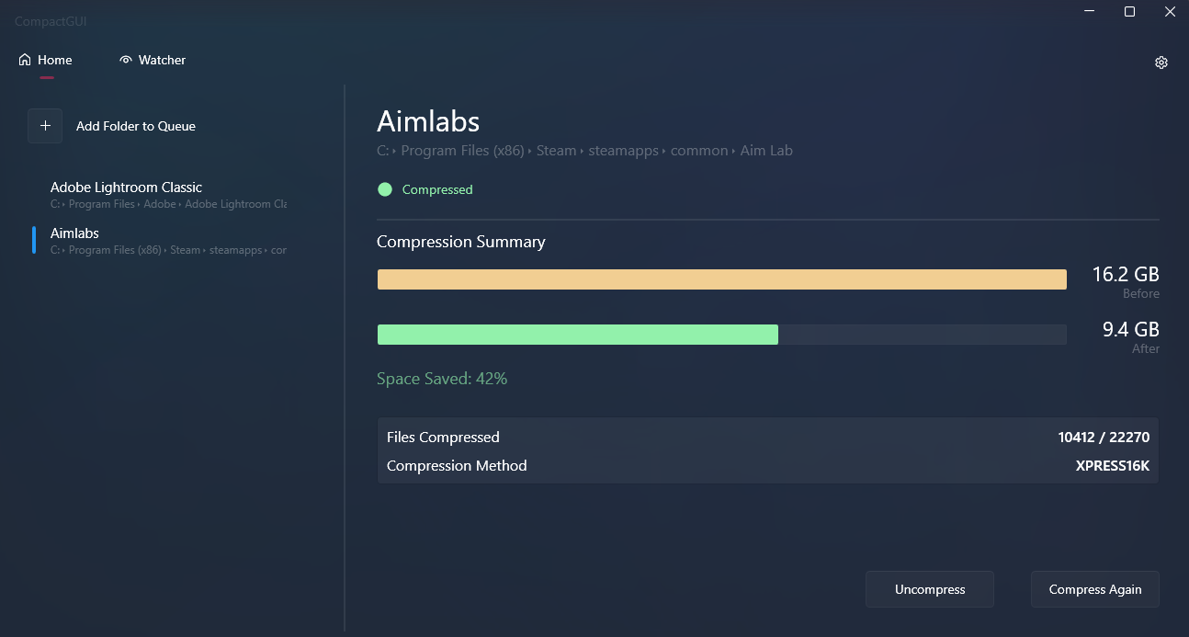Close the CompactGUI window

1170,11
